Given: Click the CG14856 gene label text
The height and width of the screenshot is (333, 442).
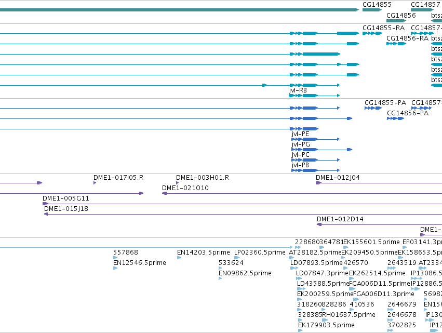Looking at the screenshot, I should tap(401, 15).
